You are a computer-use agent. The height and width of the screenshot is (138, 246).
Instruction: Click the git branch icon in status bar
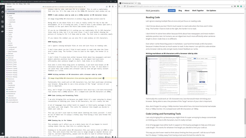2,137
